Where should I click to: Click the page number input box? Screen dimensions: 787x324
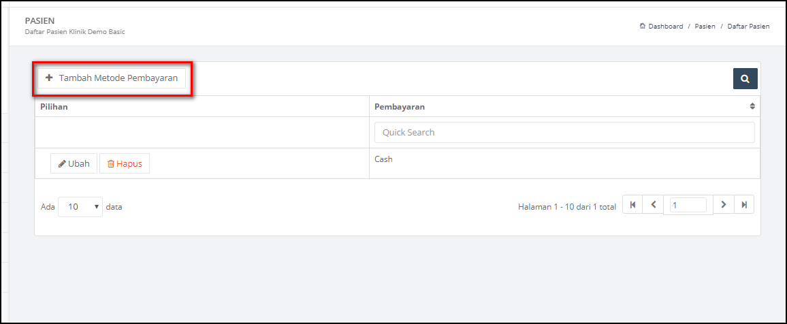[688, 205]
